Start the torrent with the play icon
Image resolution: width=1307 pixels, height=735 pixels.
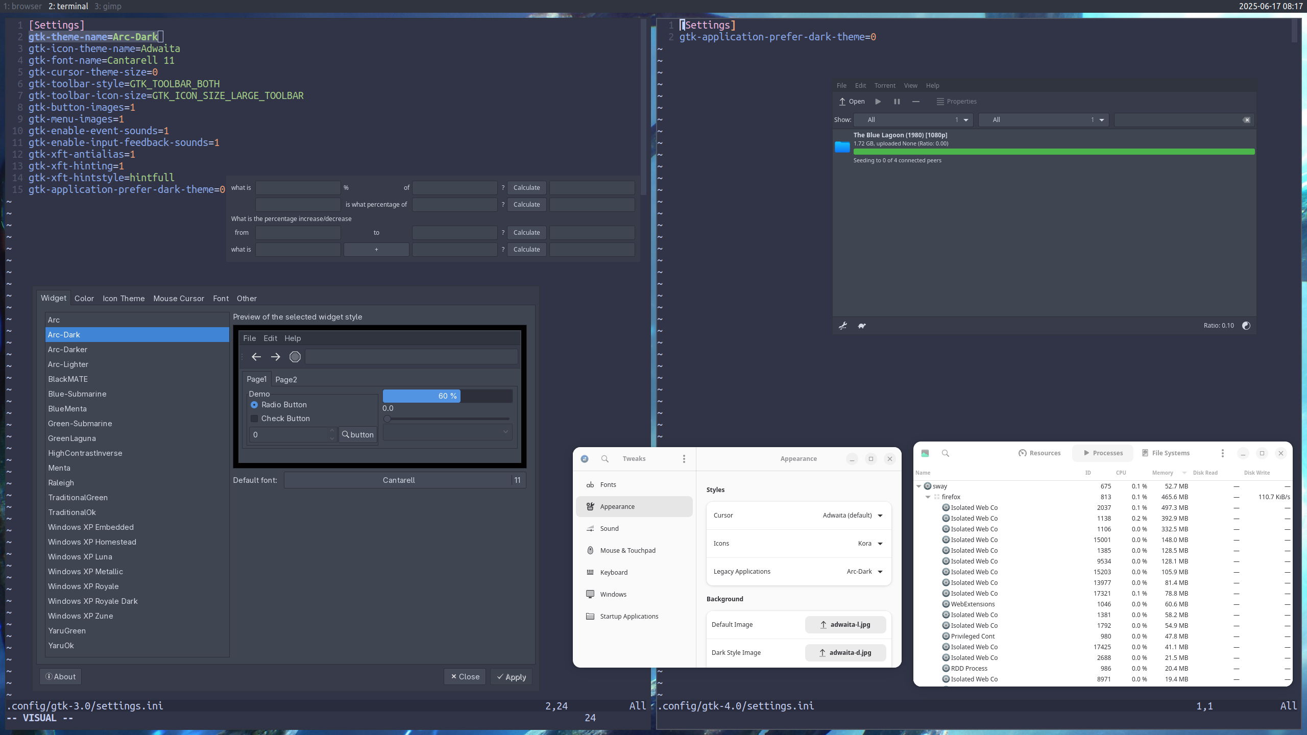pyautogui.click(x=878, y=102)
